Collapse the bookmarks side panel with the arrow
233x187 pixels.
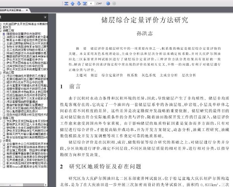point(45,17)
